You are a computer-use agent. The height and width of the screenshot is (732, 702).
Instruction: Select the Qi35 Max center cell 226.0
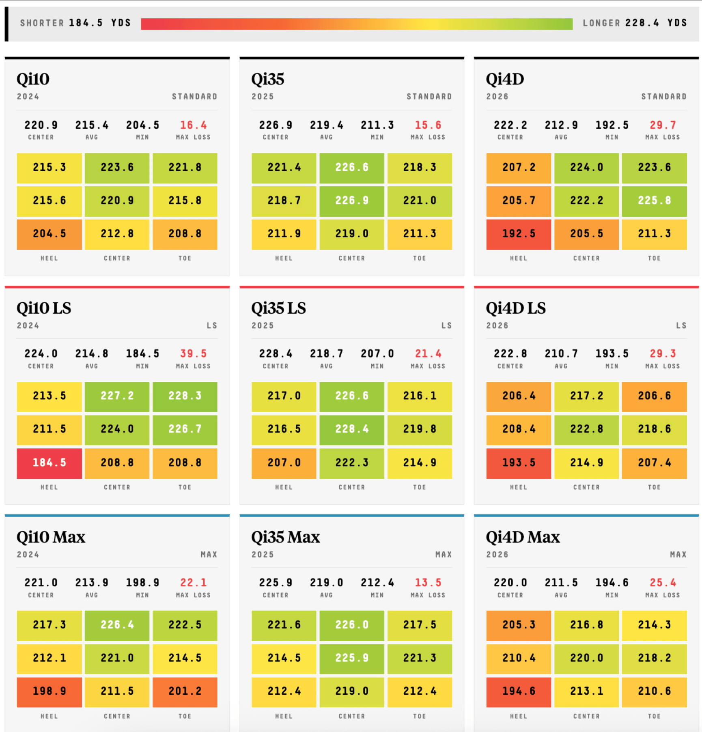352,625
